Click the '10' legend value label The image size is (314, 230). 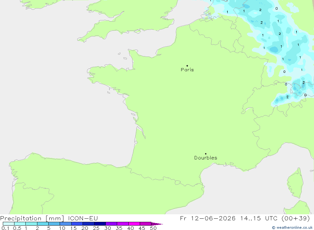(62, 228)
